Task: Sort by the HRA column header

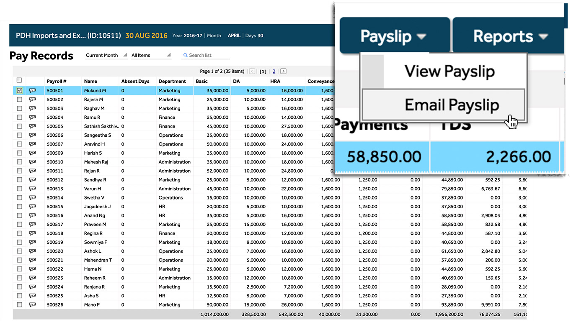Action: (x=275, y=81)
